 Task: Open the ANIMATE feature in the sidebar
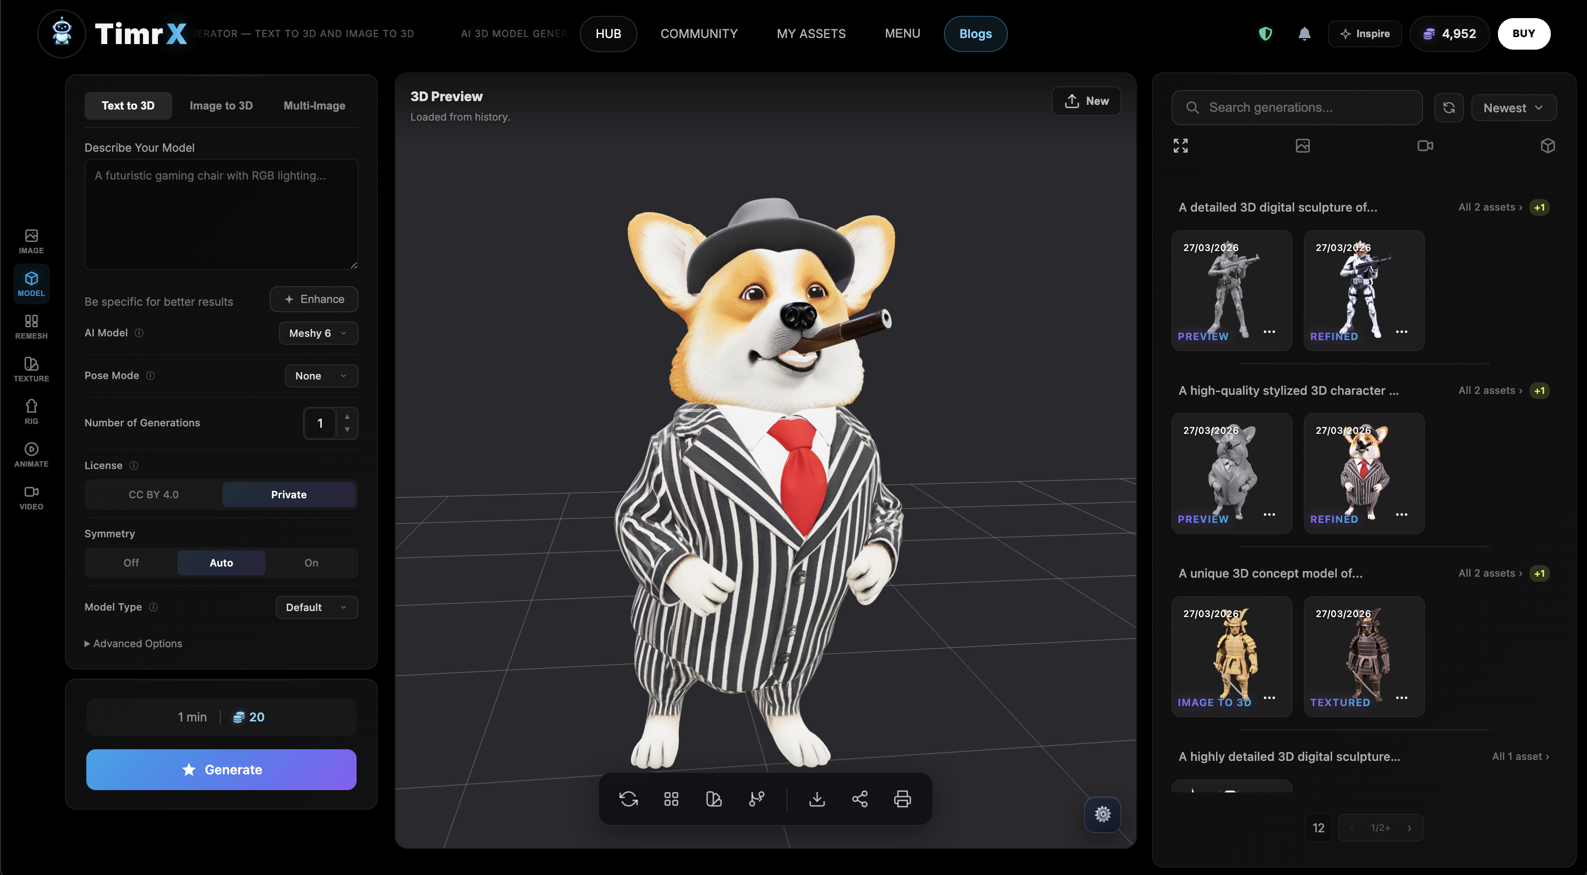point(31,454)
